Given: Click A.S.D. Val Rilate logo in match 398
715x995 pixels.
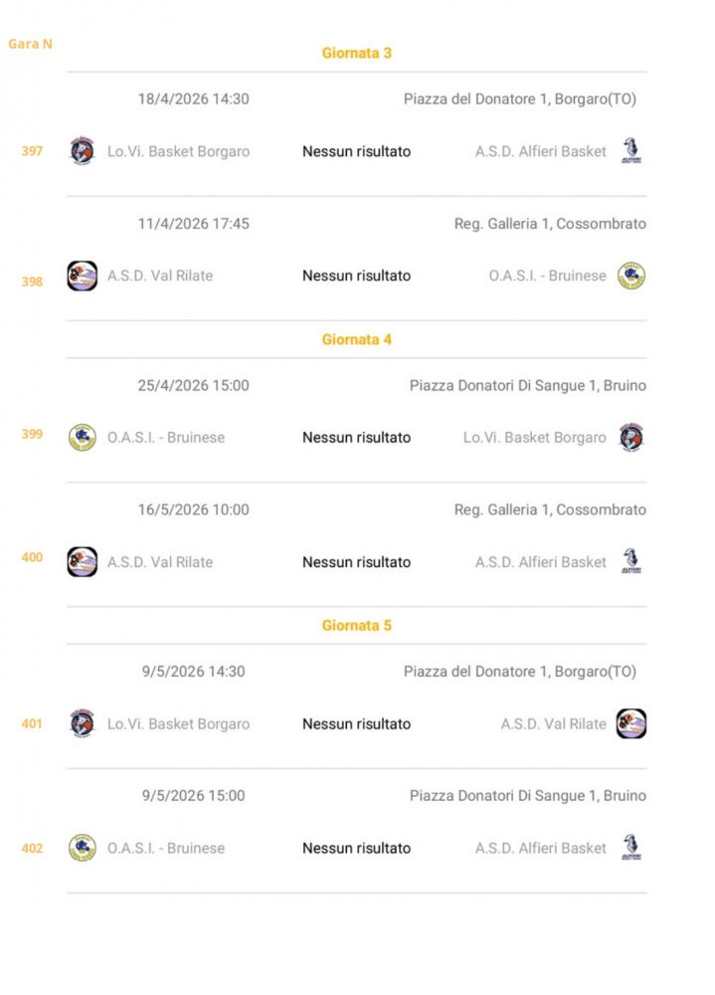Looking at the screenshot, I should point(83,276).
